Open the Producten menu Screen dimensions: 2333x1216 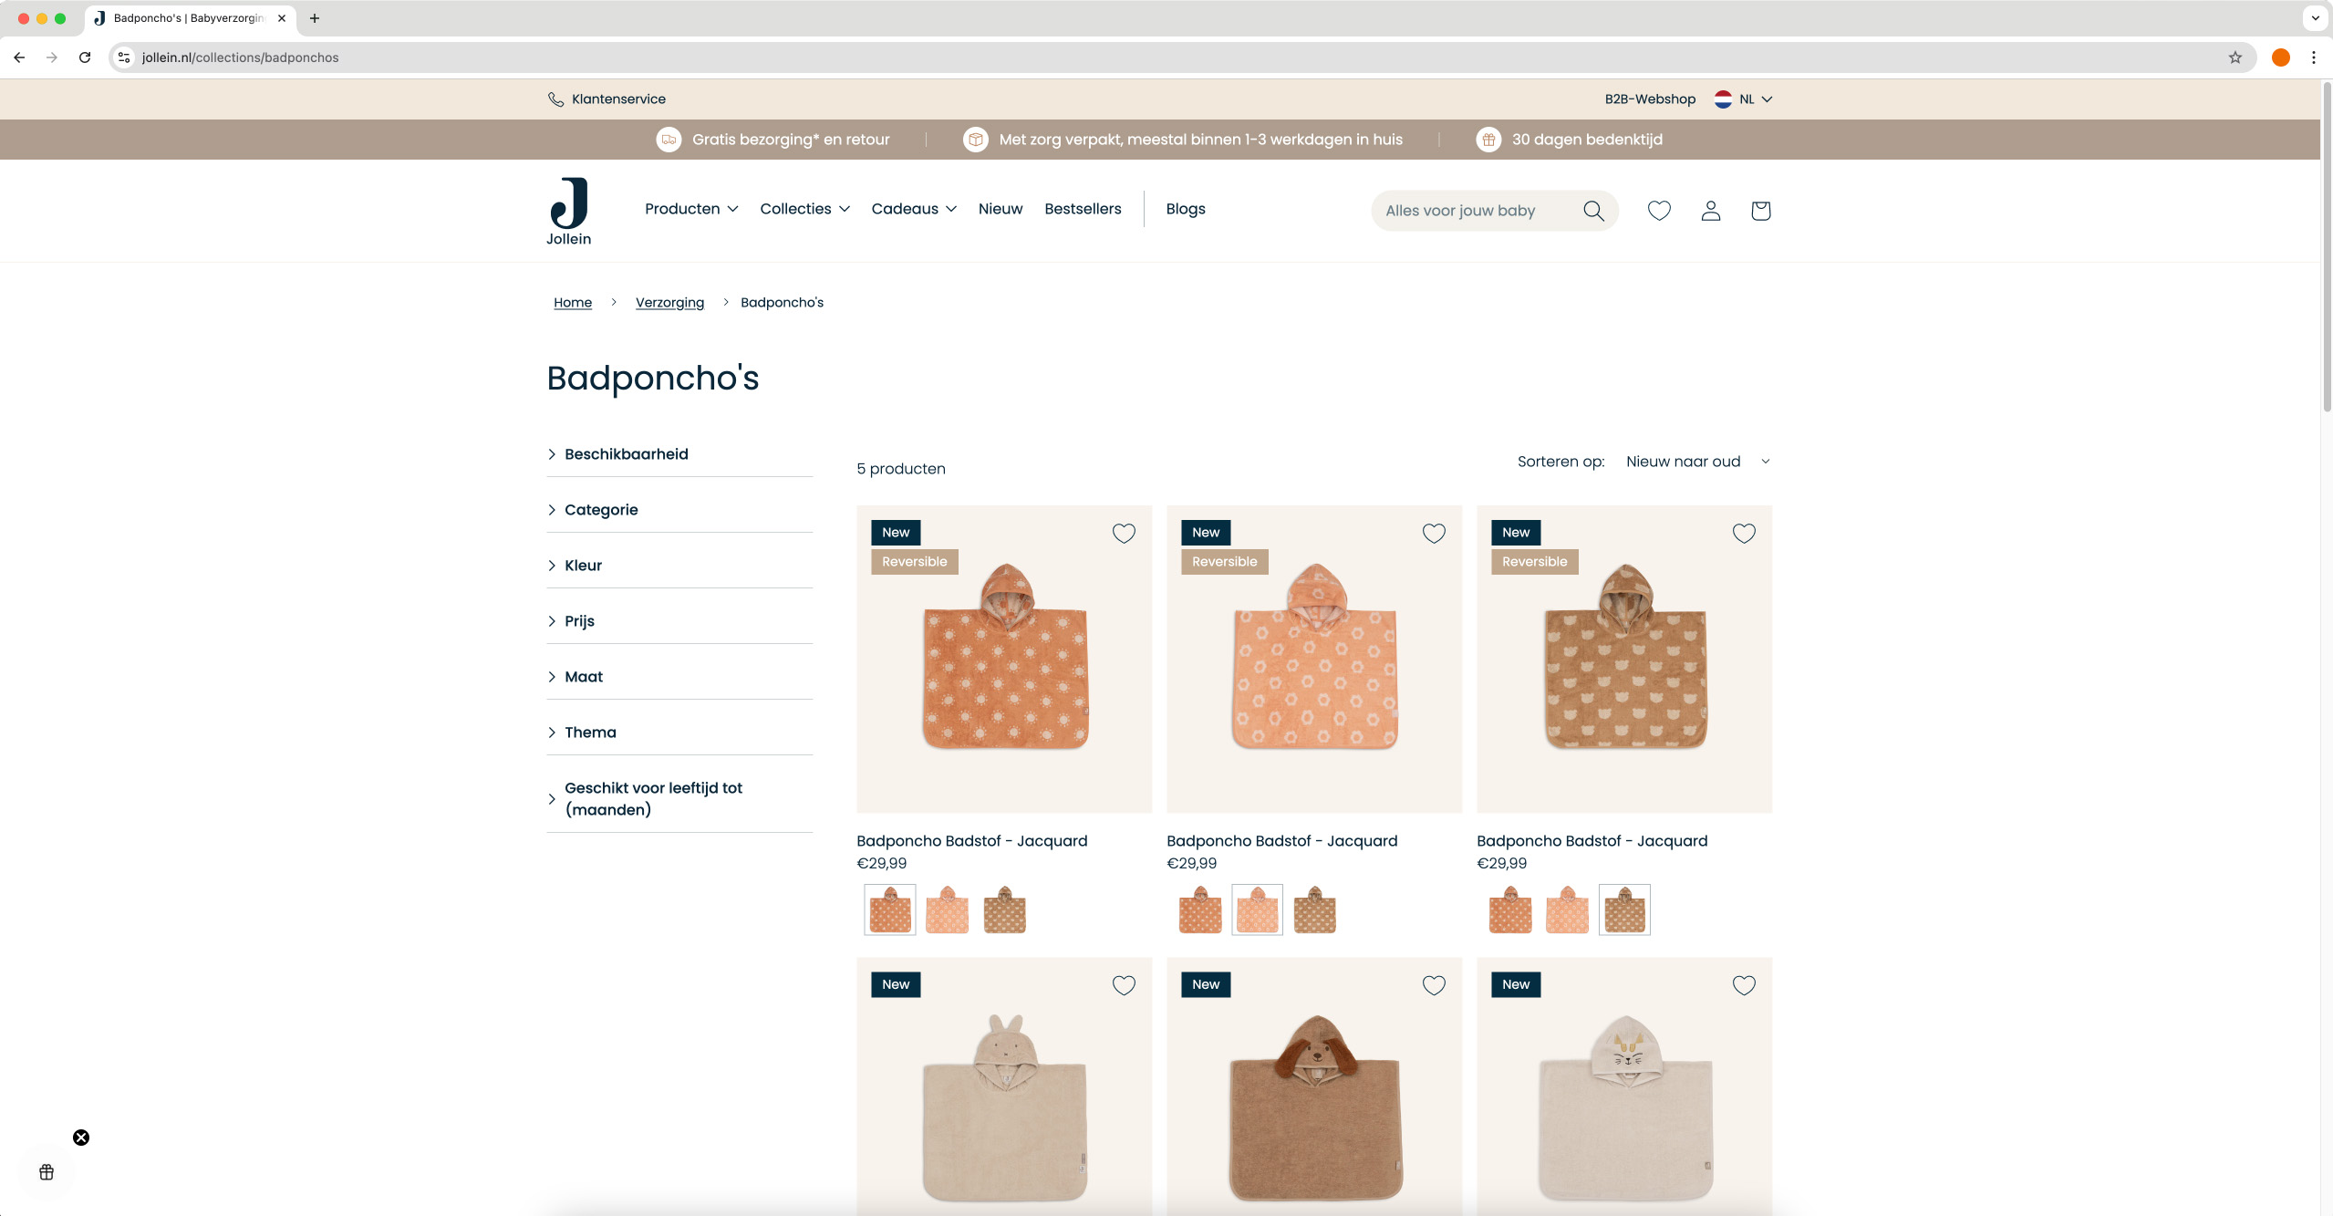click(x=691, y=209)
